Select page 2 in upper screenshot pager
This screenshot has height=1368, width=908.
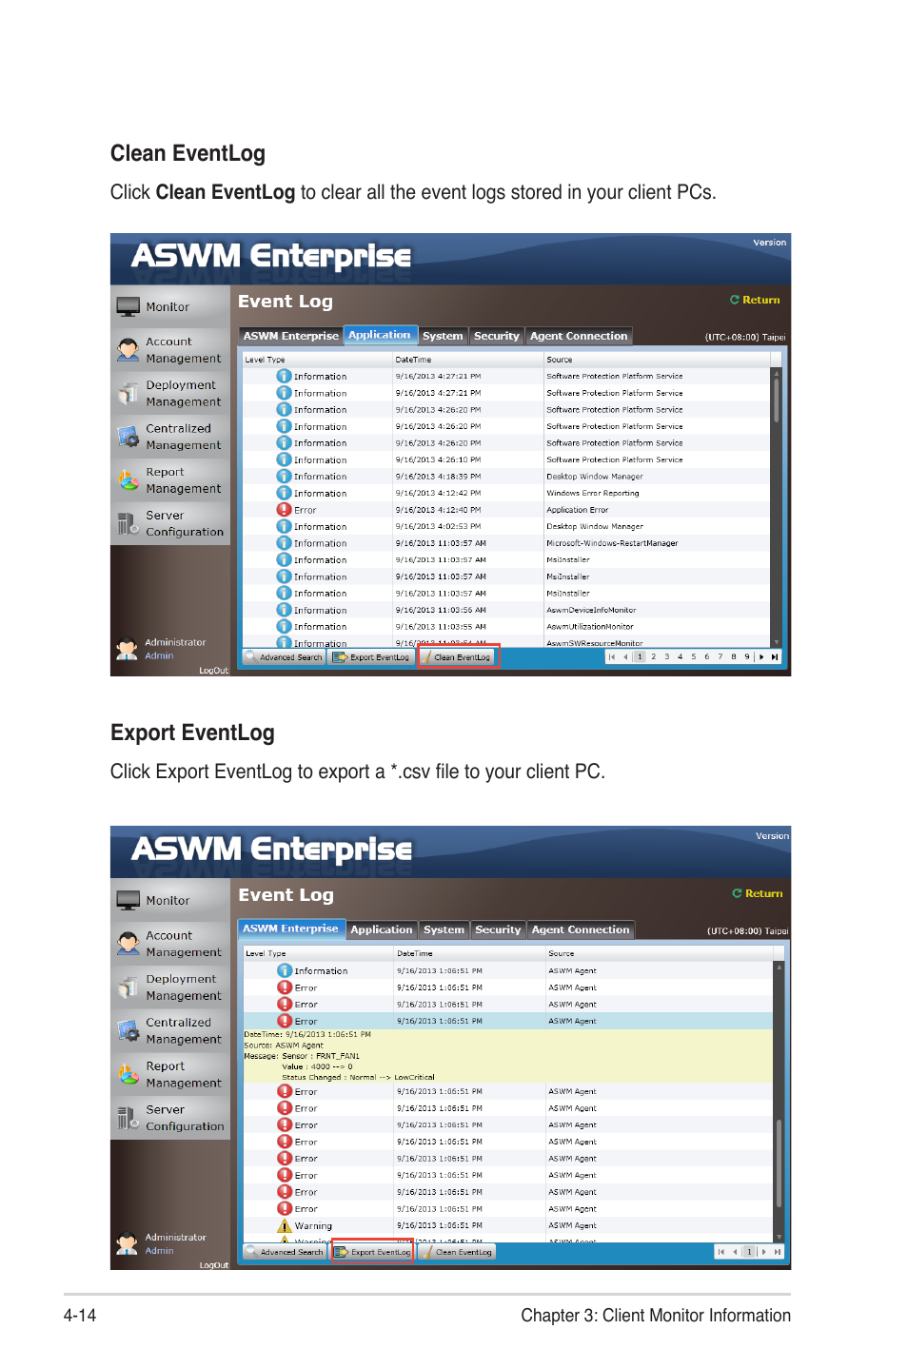click(653, 656)
